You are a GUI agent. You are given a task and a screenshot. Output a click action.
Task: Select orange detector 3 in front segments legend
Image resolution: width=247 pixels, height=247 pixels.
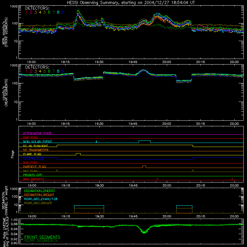point(36,12)
